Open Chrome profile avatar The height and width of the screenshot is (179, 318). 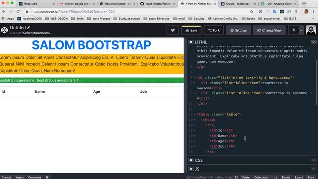[x=306, y=12]
